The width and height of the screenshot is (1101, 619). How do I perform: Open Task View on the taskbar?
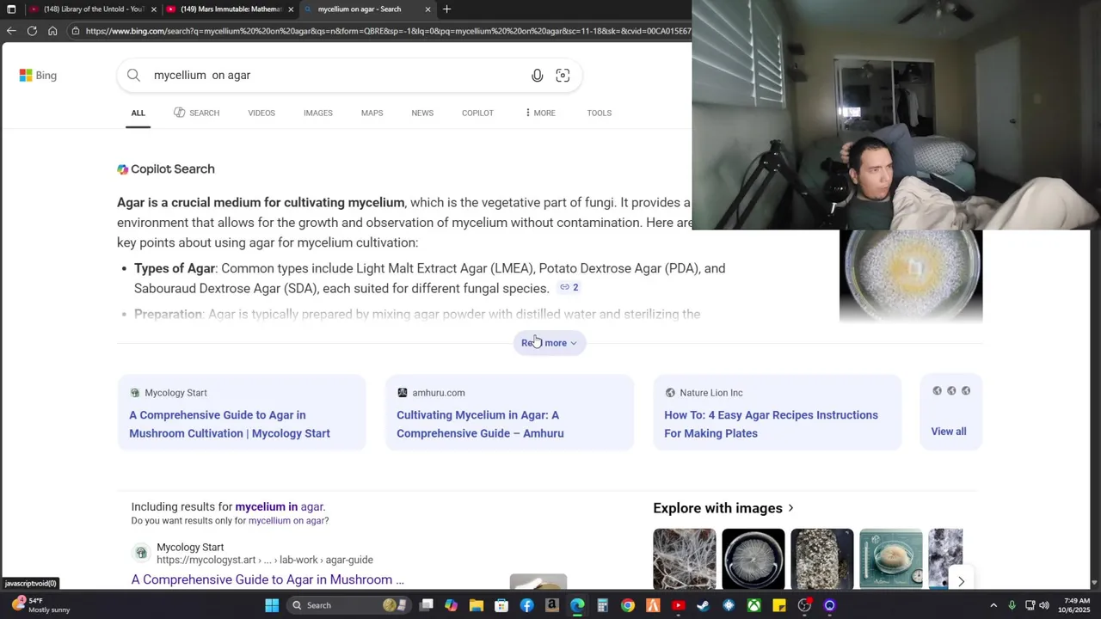click(x=426, y=605)
